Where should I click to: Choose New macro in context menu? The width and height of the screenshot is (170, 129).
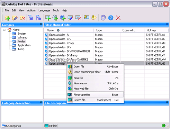pyautogui.click(x=95, y=83)
